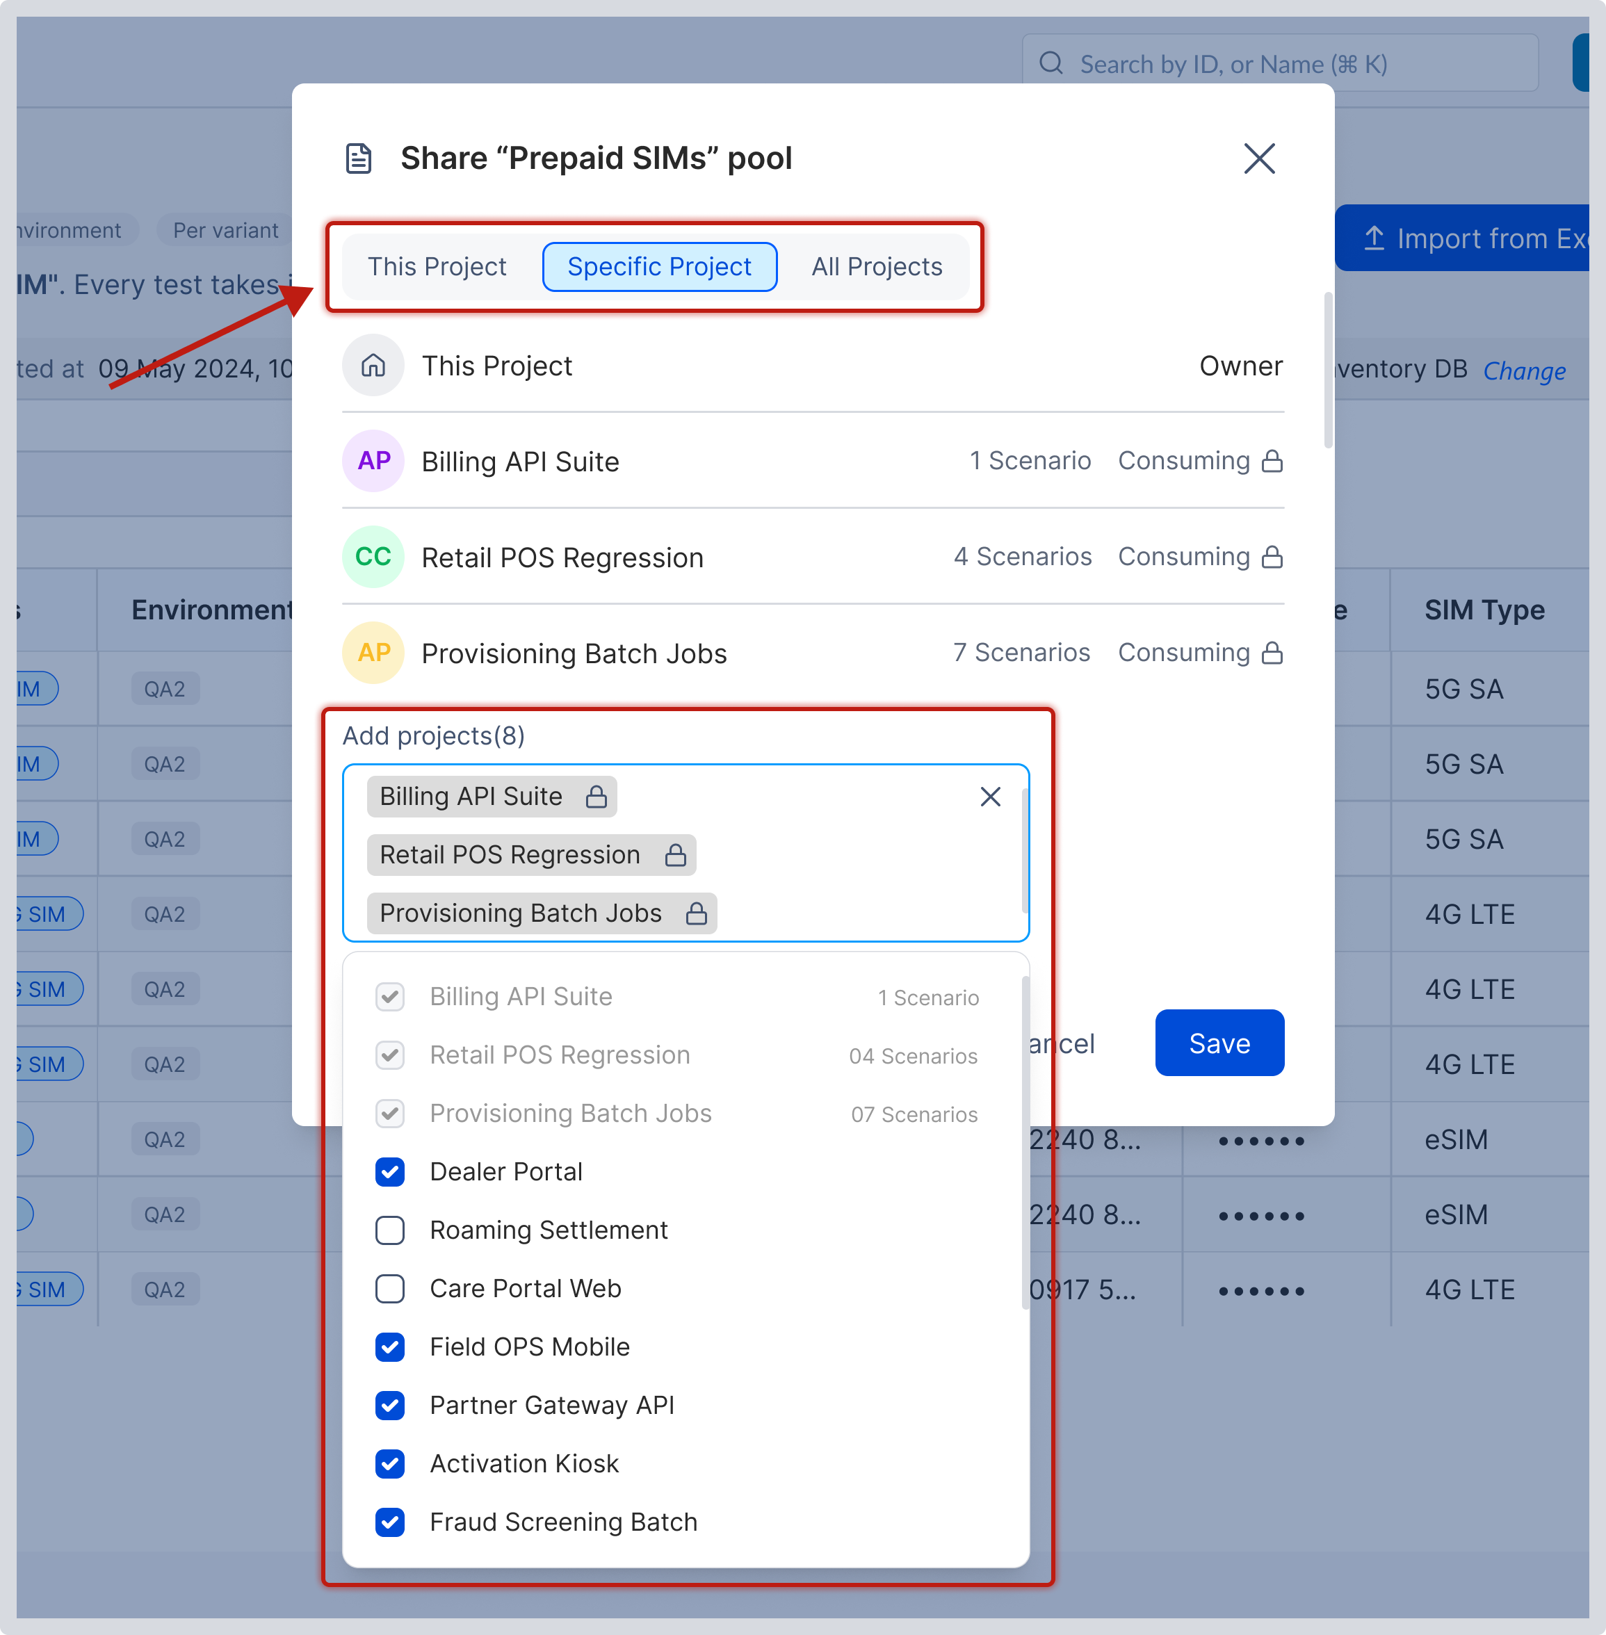Click the Per variant tag
The image size is (1606, 1635).
tap(225, 230)
